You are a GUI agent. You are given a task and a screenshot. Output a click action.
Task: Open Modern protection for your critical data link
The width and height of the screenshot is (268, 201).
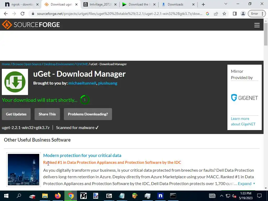82,155
